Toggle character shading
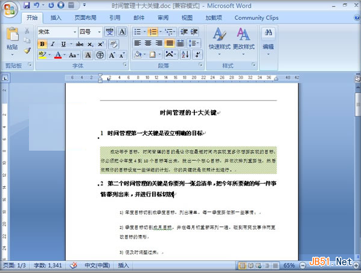 pyautogui.click(x=88, y=55)
